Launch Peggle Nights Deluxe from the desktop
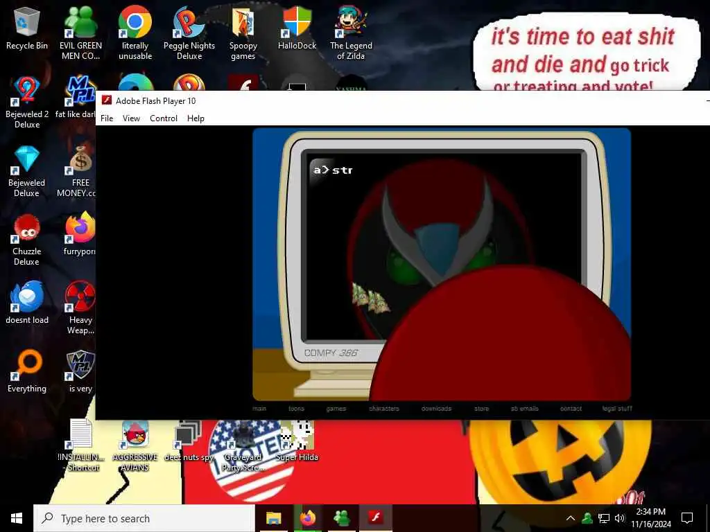Image resolution: width=710 pixels, height=532 pixels. pyautogui.click(x=189, y=33)
